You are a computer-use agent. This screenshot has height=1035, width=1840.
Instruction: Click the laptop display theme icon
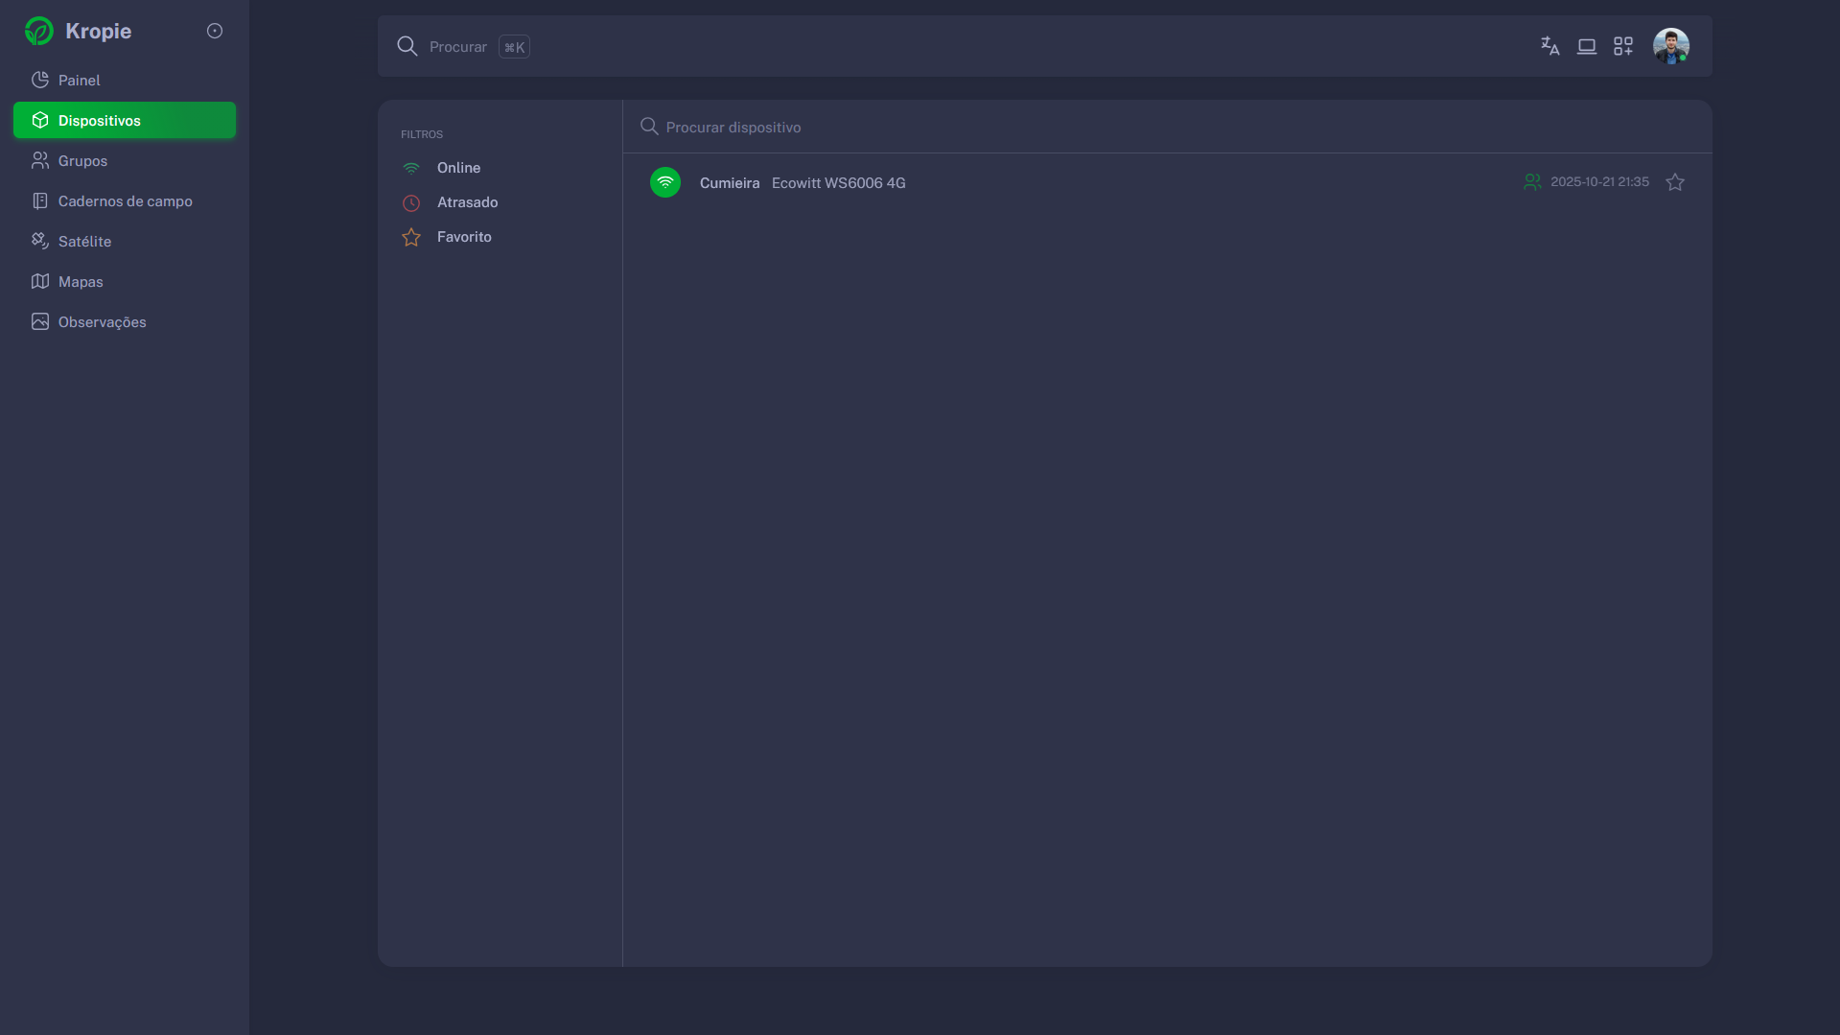click(x=1586, y=46)
